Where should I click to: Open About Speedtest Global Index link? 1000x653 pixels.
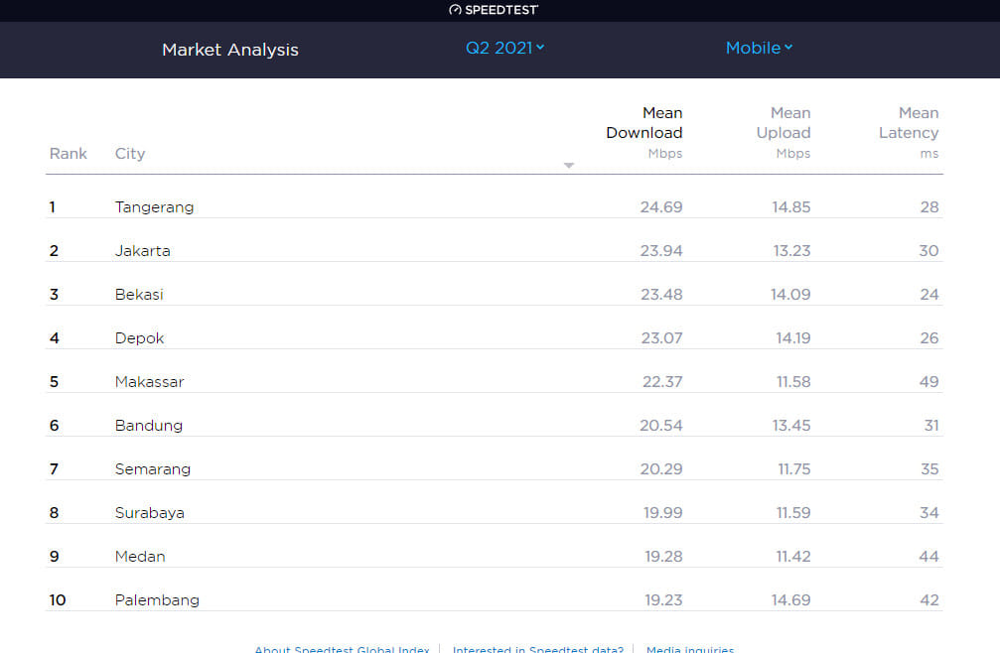point(342,649)
